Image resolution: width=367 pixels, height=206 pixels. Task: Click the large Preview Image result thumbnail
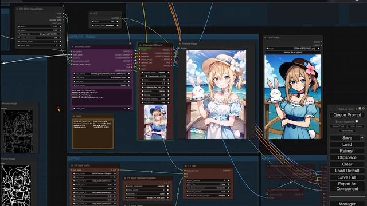tap(216, 94)
